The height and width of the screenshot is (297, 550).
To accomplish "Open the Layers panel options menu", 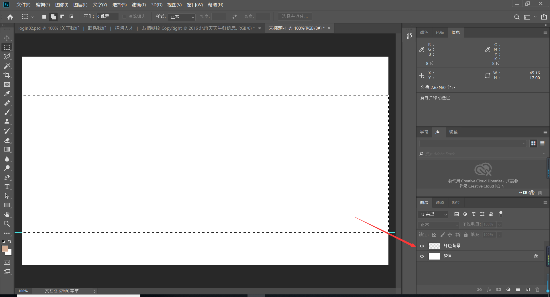I will [545, 202].
